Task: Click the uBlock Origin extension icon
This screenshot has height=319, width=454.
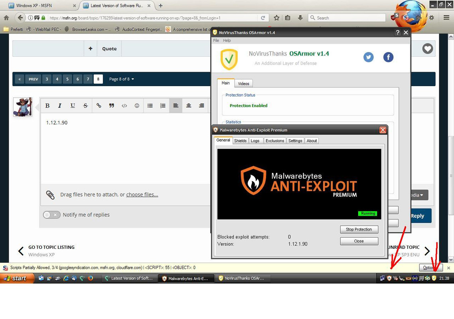Action: pos(394,17)
